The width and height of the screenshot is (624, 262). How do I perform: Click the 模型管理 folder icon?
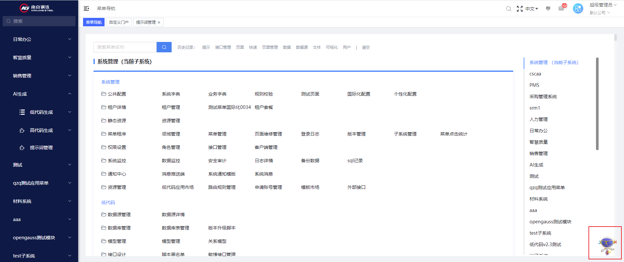pyautogui.click(x=104, y=241)
